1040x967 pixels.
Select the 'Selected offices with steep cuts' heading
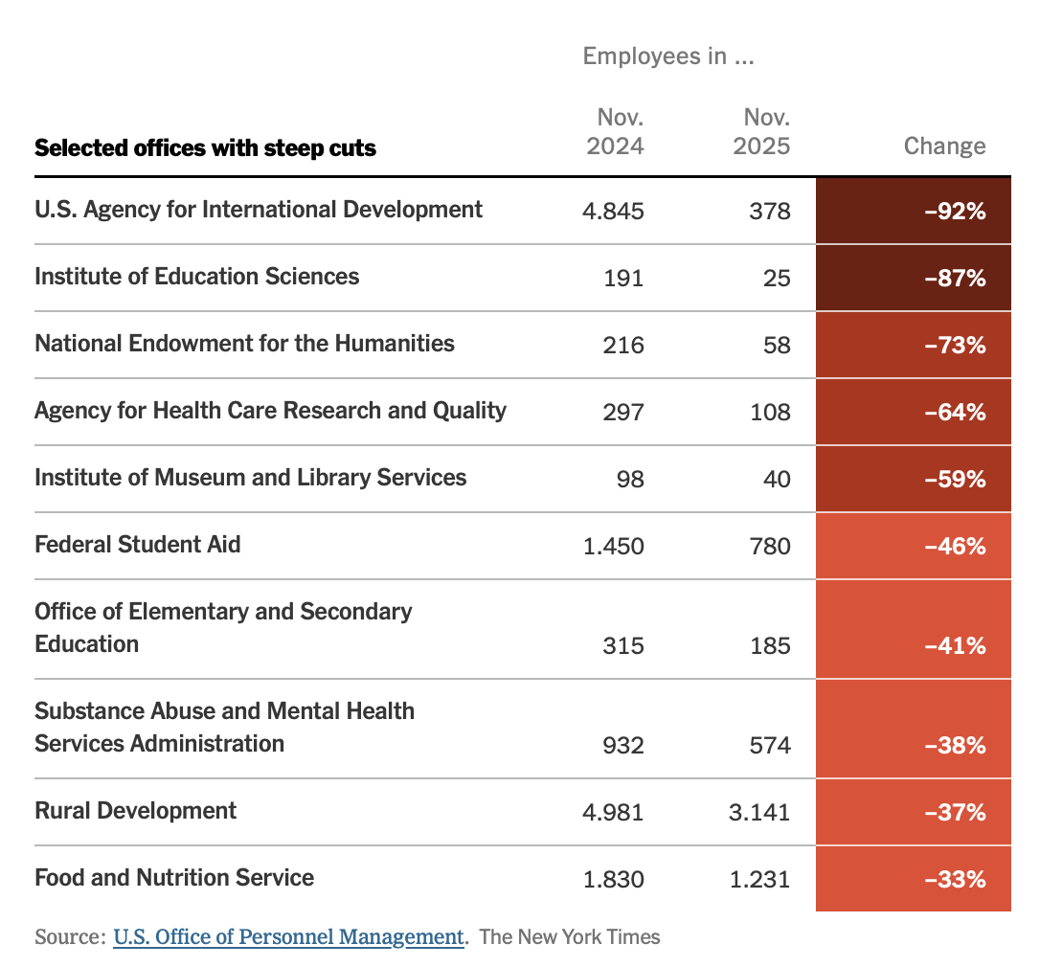[x=205, y=148]
